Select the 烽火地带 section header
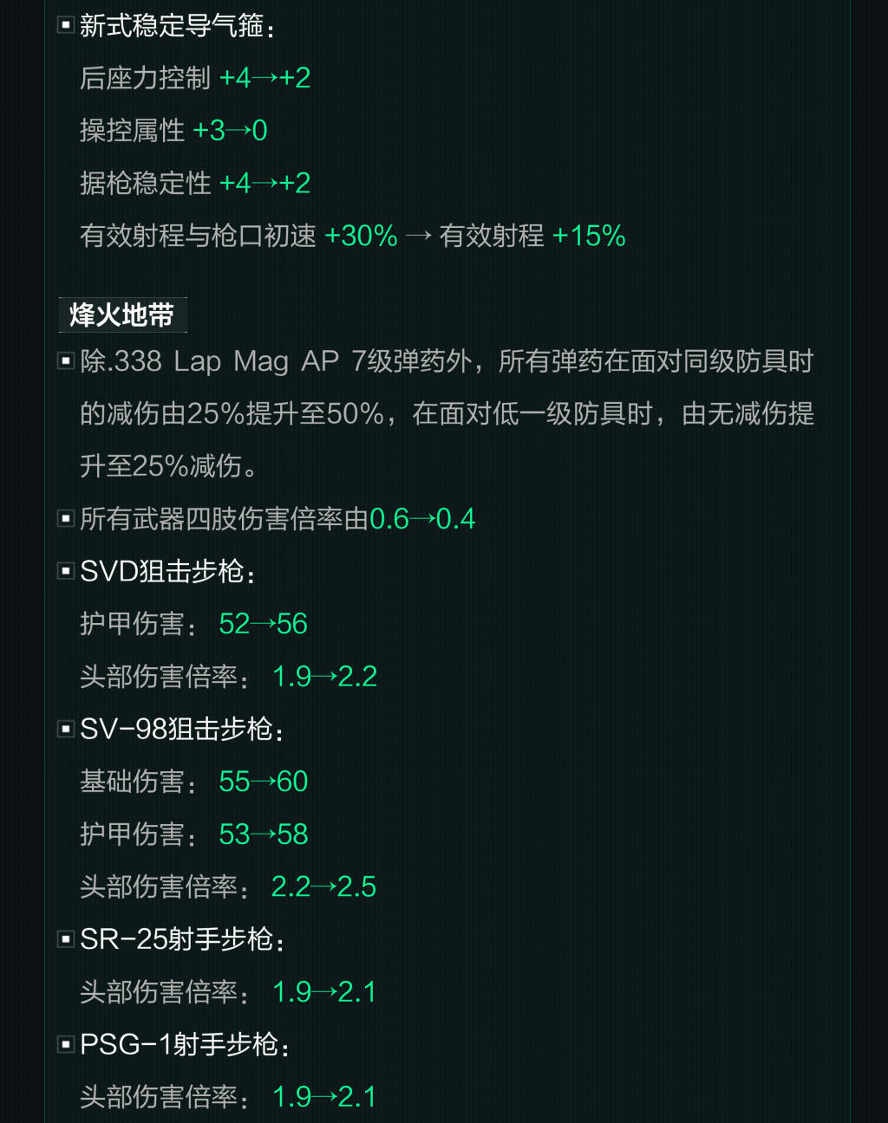 [x=121, y=315]
